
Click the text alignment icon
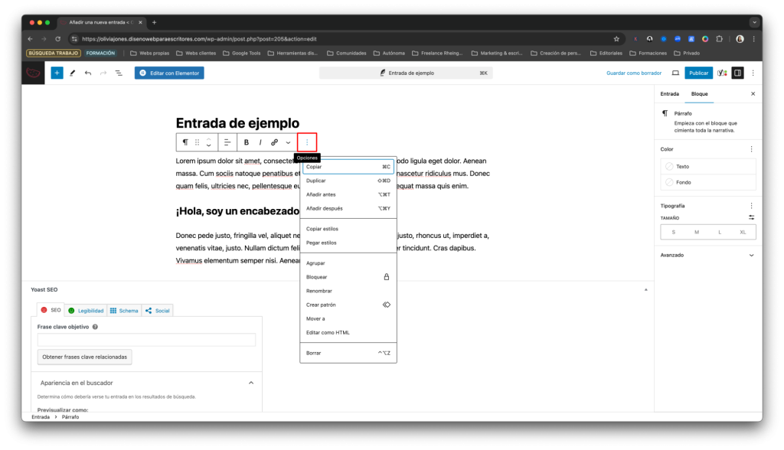coord(227,142)
